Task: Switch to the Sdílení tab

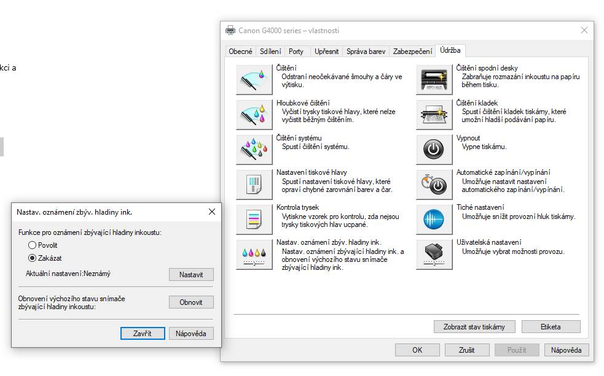Action: coord(270,52)
